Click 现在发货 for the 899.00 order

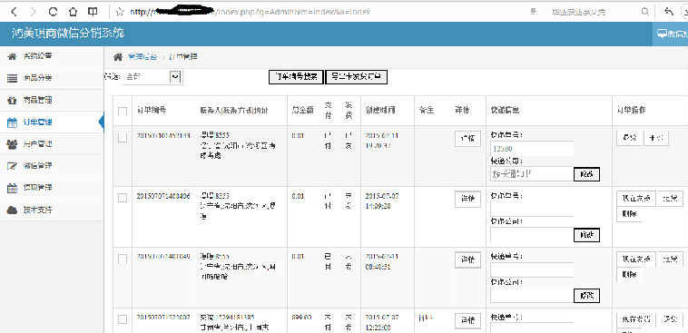tap(636, 319)
